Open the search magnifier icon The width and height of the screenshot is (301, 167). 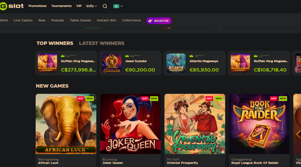[x=105, y=6]
